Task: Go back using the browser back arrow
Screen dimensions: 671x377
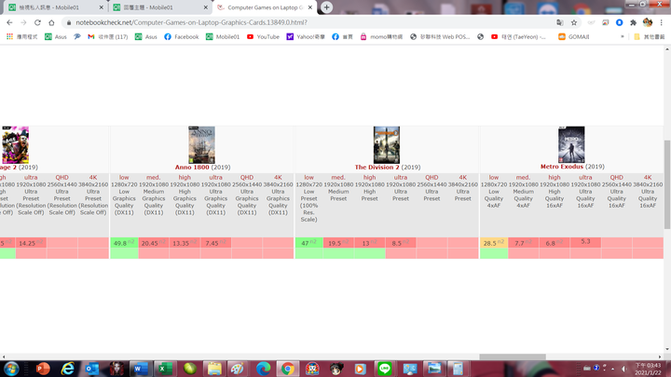Action: point(9,22)
